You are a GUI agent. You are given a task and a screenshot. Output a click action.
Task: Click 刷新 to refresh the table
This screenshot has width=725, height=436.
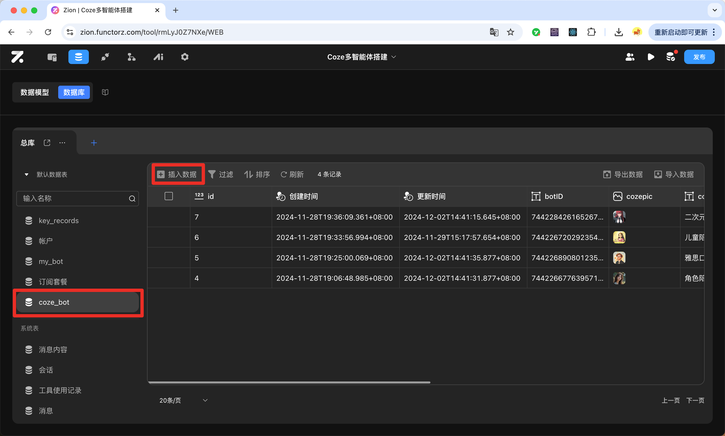click(292, 174)
